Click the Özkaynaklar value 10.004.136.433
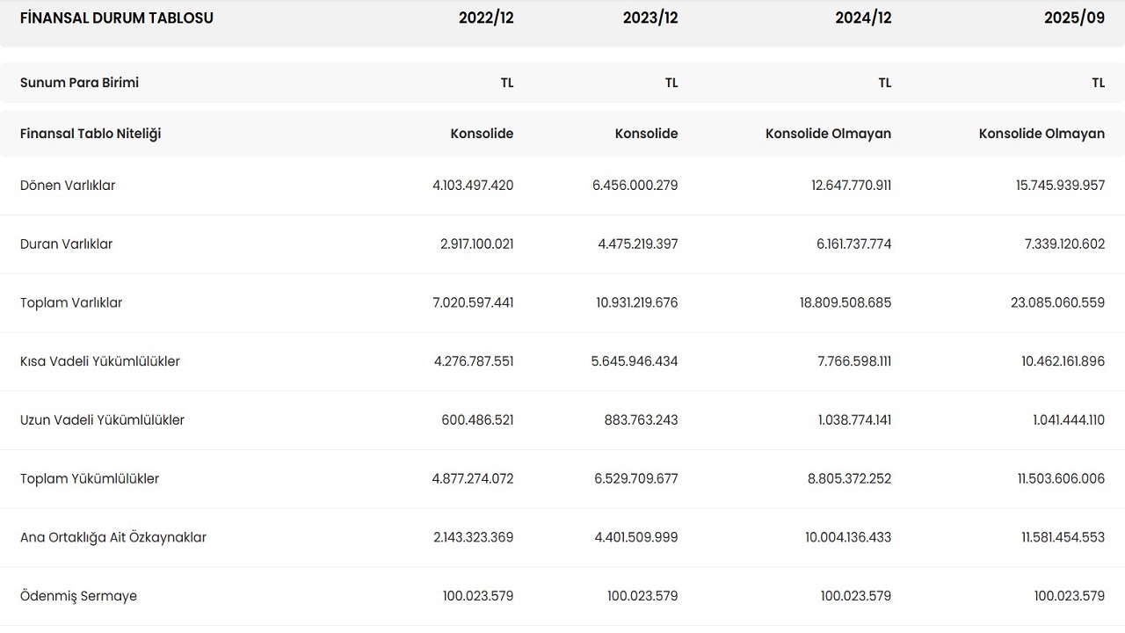Viewport: 1125px width, 633px height. pos(848,537)
